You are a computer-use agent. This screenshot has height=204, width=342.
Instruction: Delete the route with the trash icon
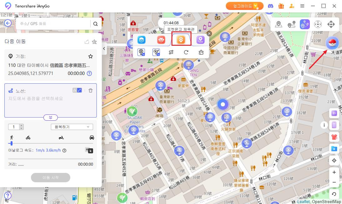[x=91, y=90]
